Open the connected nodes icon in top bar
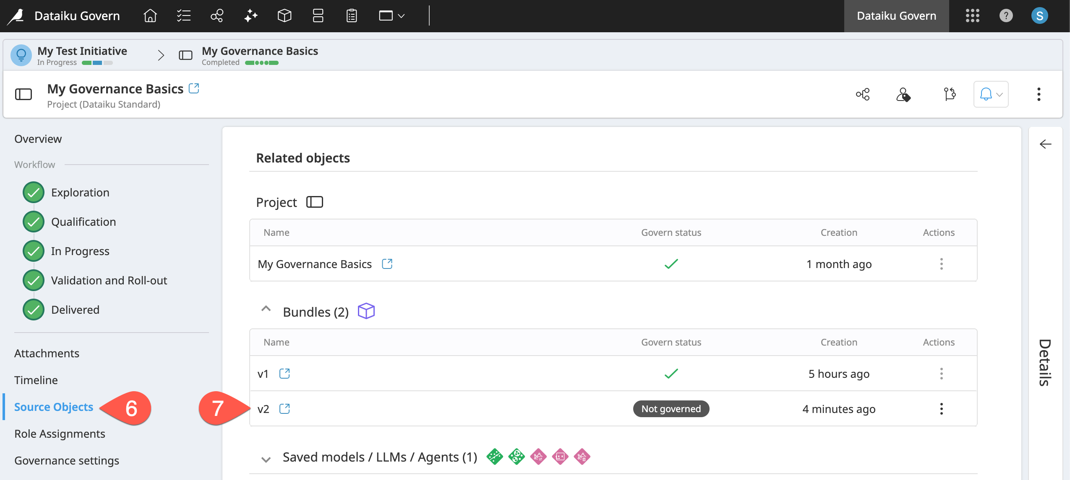The image size is (1070, 480). point(217,16)
